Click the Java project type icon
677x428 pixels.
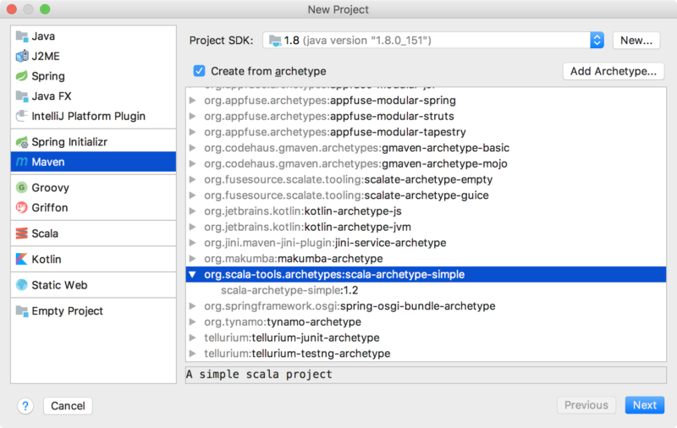point(22,36)
